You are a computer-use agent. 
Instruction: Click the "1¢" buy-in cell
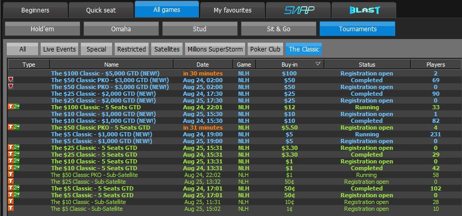[289, 209]
